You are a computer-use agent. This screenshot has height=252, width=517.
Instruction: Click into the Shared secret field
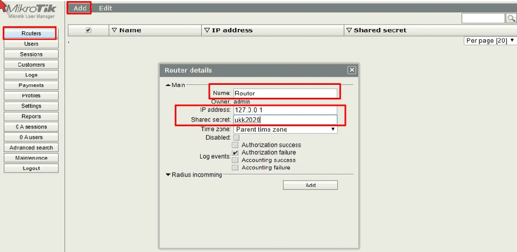coord(285,120)
